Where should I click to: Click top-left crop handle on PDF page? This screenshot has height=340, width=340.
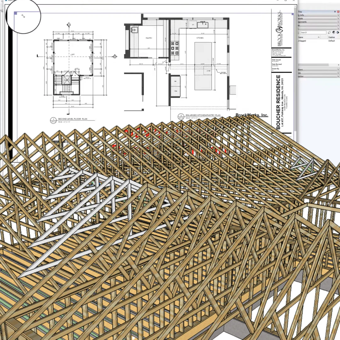(x=15, y=13)
